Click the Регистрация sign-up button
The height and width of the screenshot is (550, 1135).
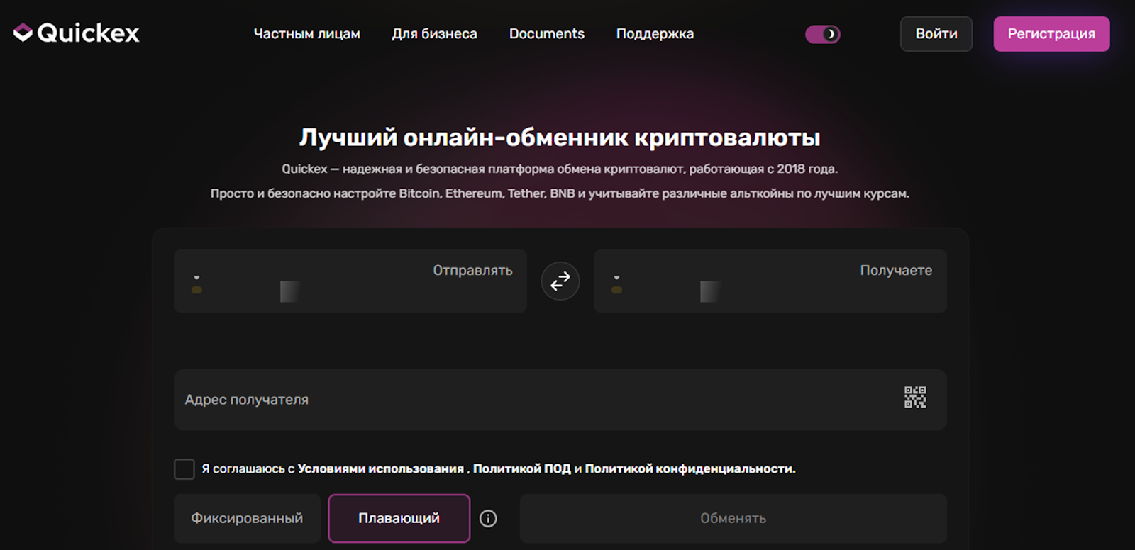click(x=1051, y=34)
